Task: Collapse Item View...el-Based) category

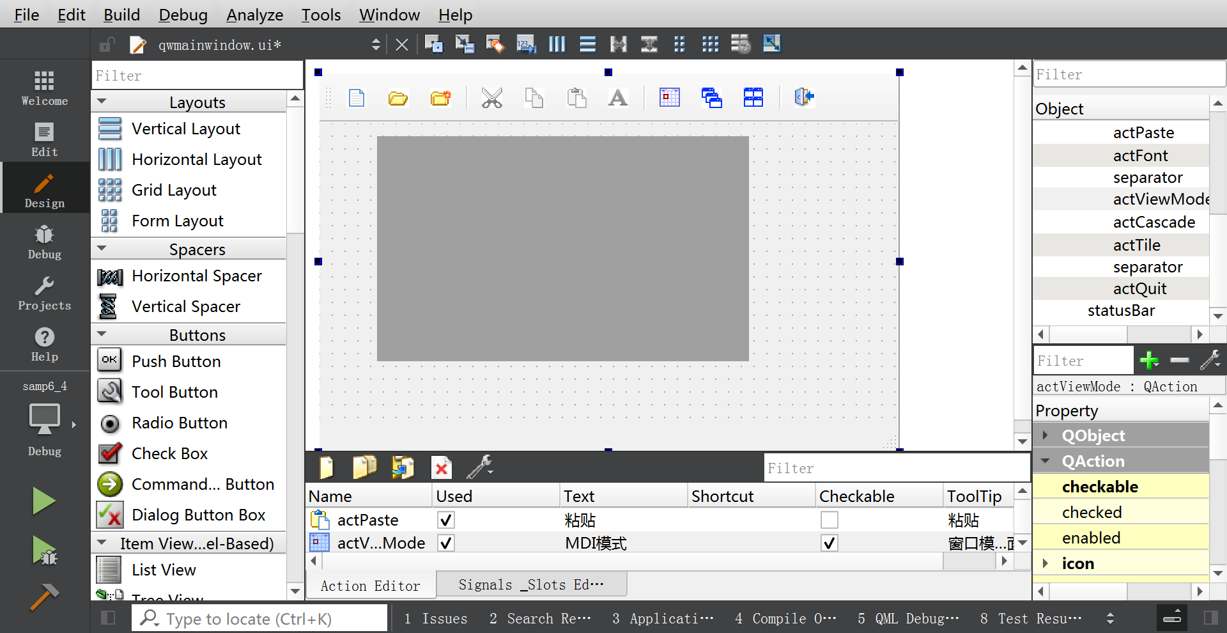Action: point(102,543)
